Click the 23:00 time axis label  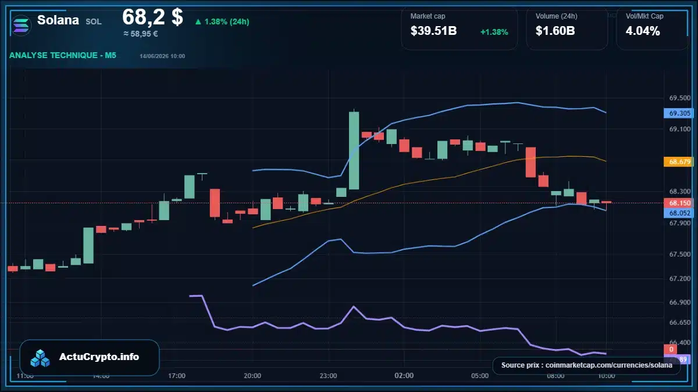coord(328,376)
